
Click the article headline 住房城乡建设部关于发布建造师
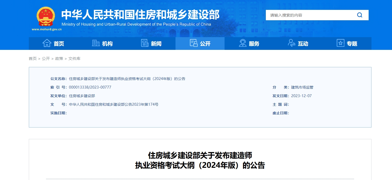[200, 155]
